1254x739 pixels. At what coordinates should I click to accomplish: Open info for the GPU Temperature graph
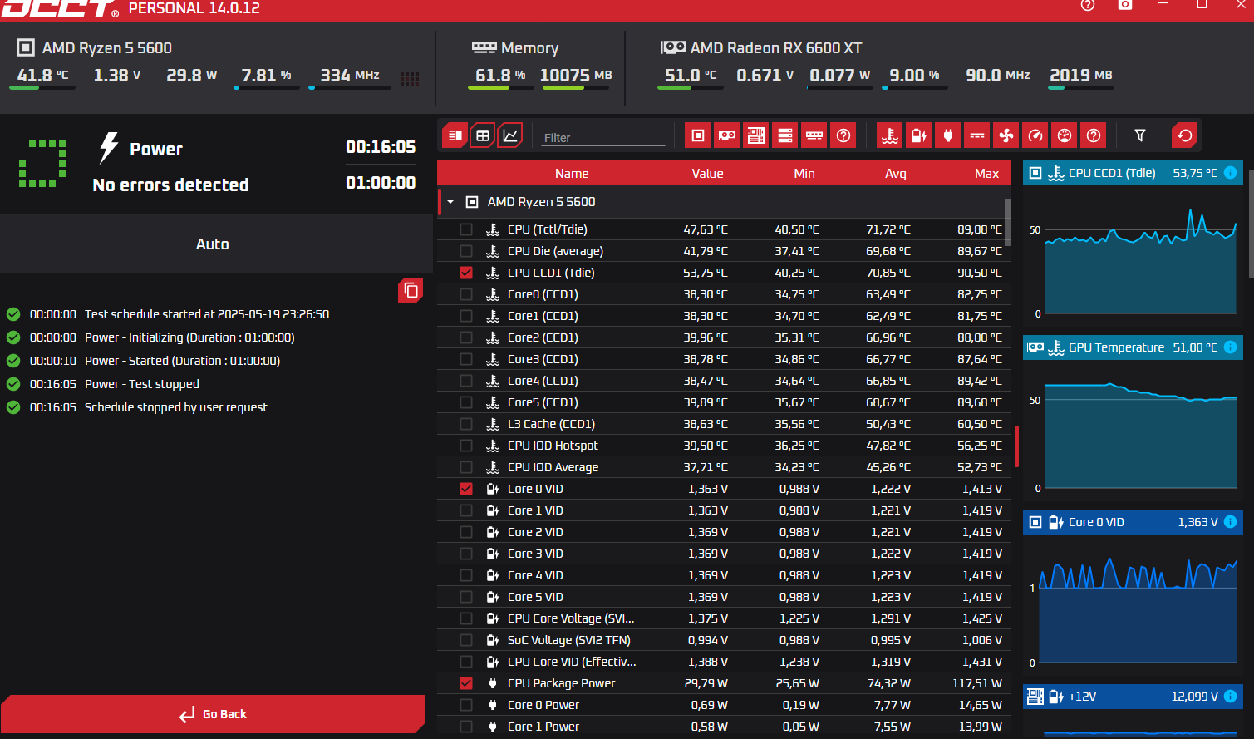[1231, 347]
